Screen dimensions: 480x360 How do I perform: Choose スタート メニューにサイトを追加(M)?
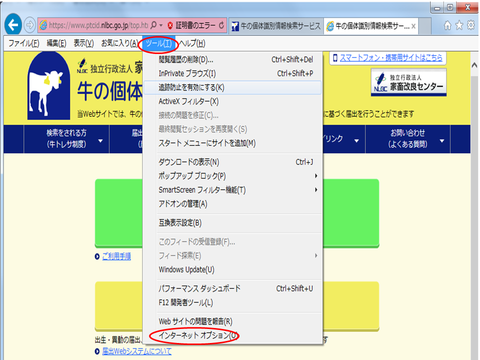click(232, 143)
